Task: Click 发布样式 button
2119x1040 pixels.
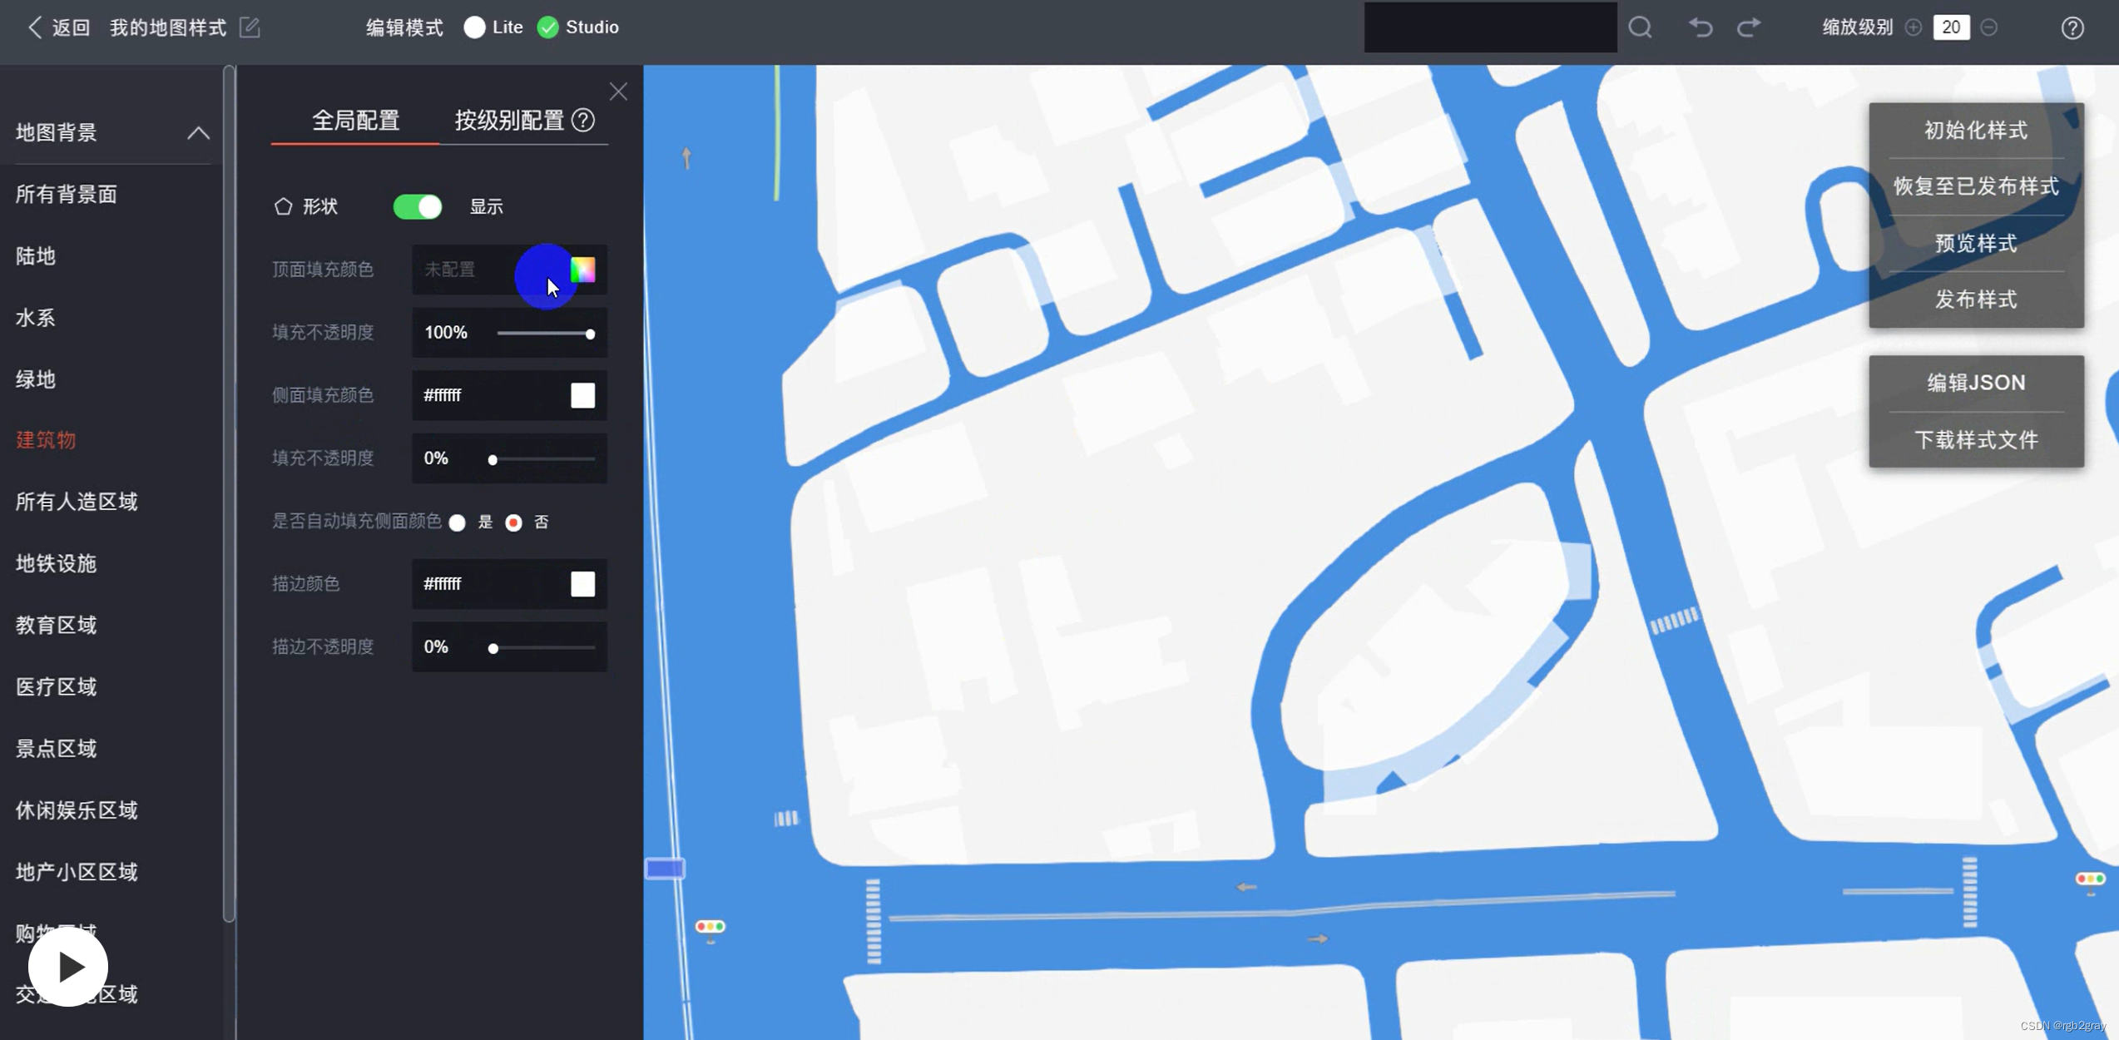Action: tap(1975, 300)
